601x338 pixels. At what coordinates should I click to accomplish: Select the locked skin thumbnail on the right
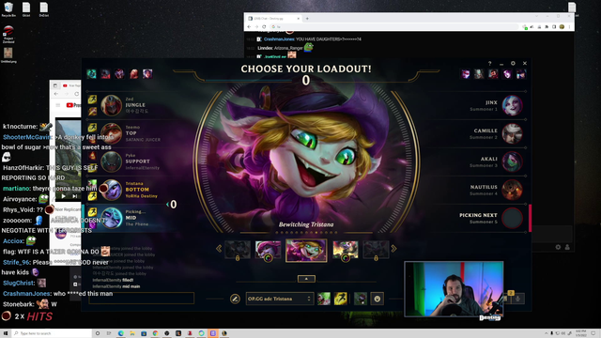coord(376,250)
